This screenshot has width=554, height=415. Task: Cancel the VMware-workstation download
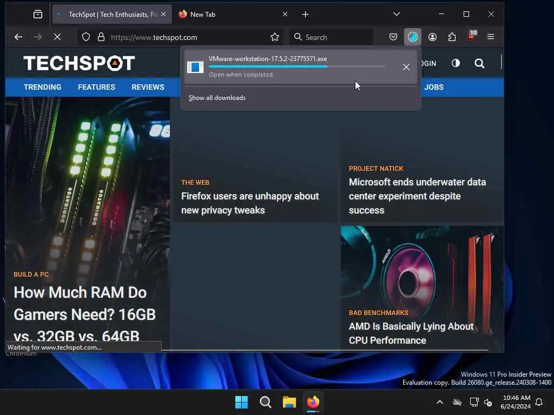(x=406, y=66)
